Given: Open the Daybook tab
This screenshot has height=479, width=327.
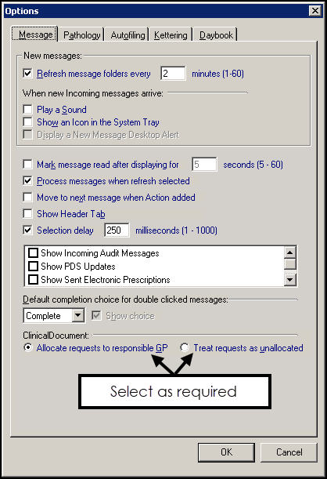Looking at the screenshot, I should (x=216, y=35).
